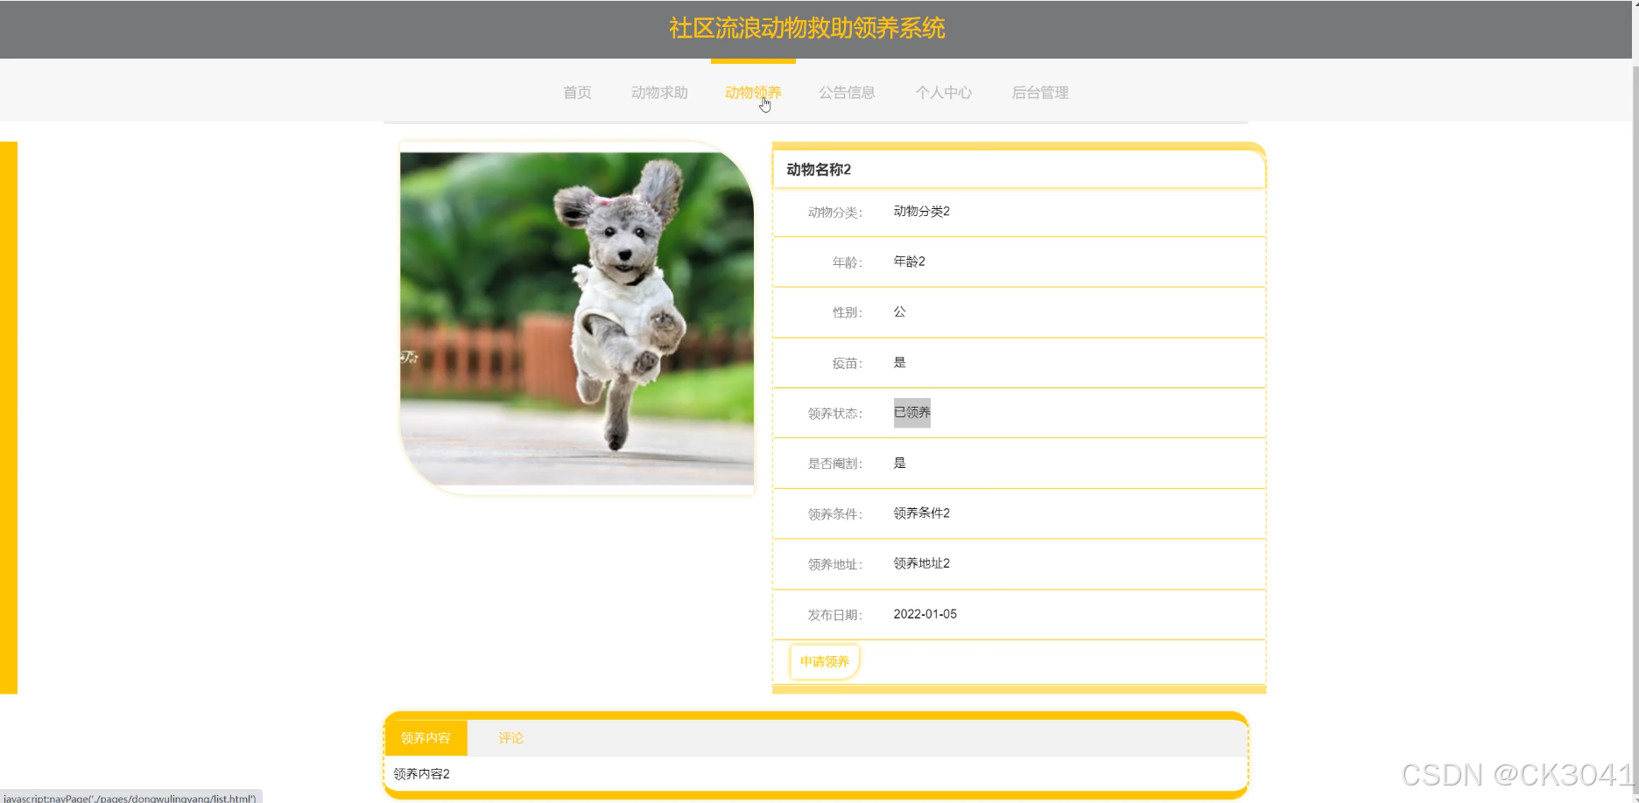Switch to the 领养内容 tab

(x=426, y=738)
